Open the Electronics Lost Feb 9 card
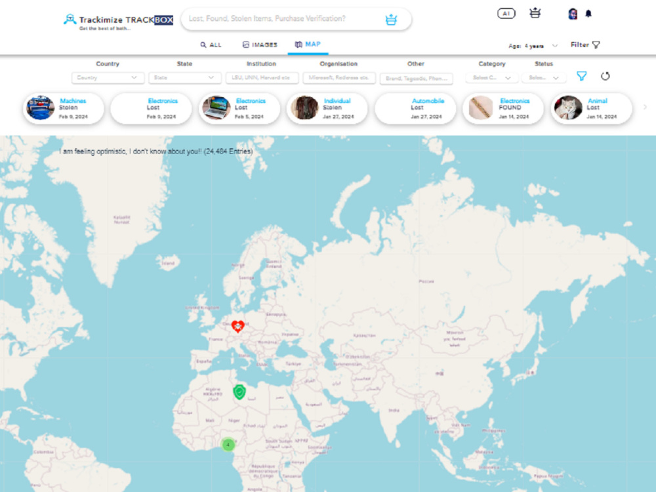The width and height of the screenshot is (656, 492). point(151,108)
